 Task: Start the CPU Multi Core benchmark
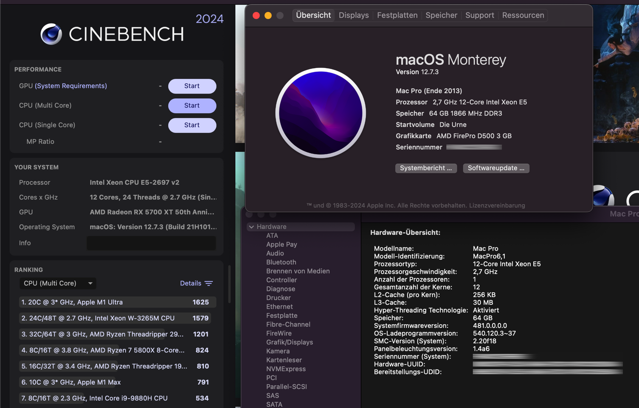click(x=192, y=105)
